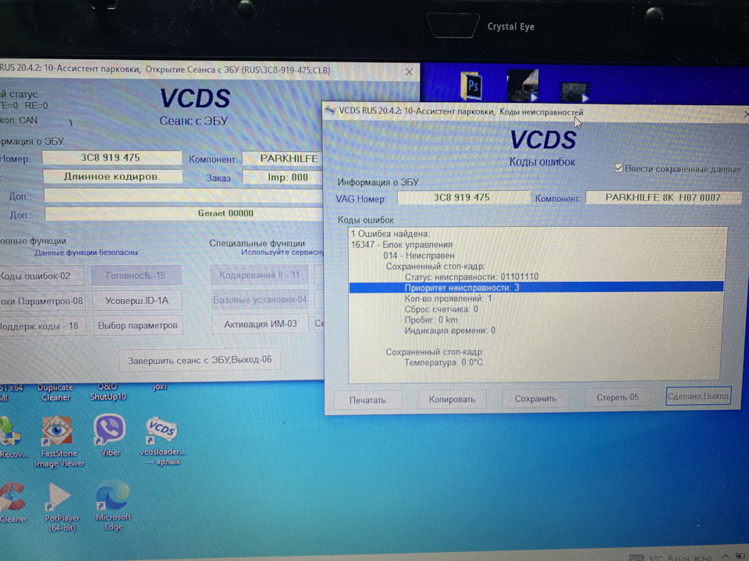
Task: Click 'Блоки Параметров-08' button
Action: [42, 302]
